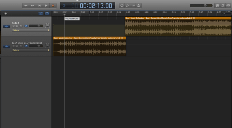The image size is (232, 128).
Task: Click the loop icon on the Audio 1 region header
Action: point(194,18)
